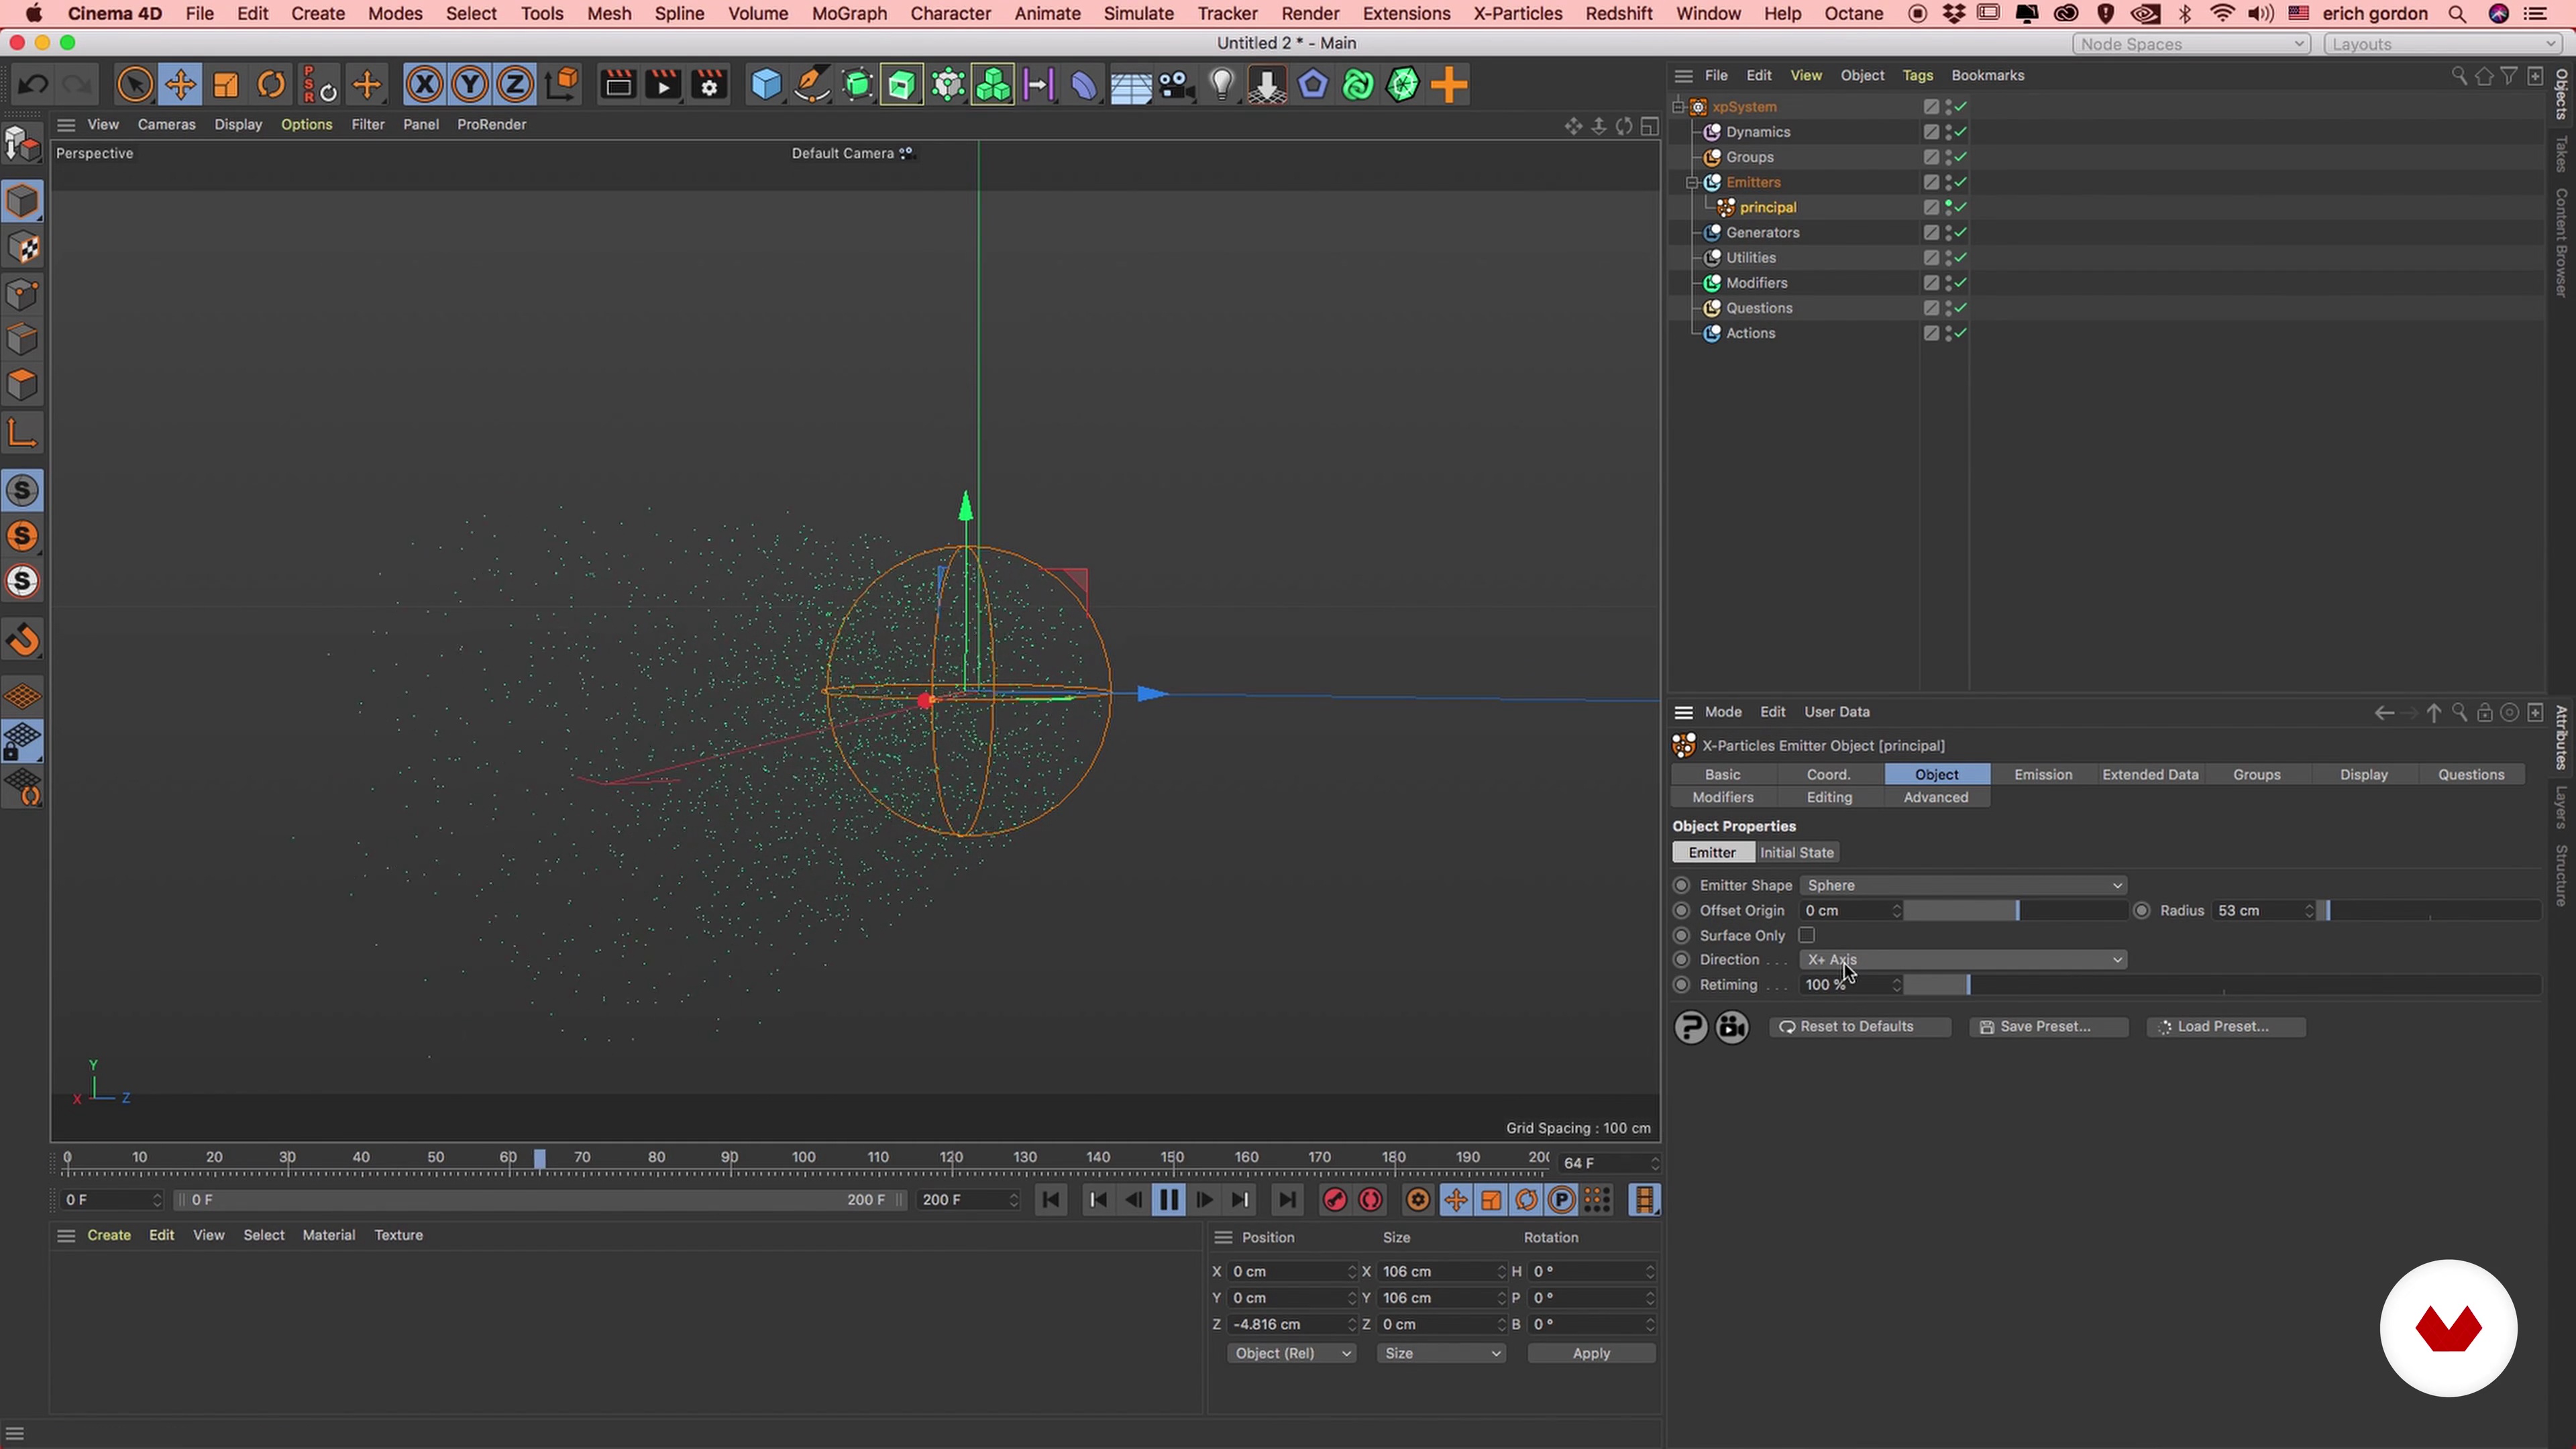
Task: Switch to Advanced tab
Action: (1935, 797)
